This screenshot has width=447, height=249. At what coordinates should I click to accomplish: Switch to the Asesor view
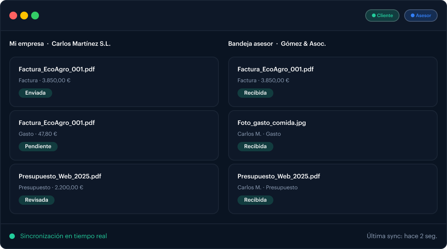(421, 16)
